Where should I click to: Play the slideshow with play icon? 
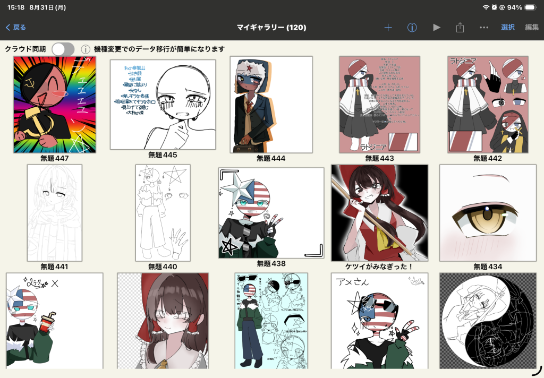(x=437, y=28)
